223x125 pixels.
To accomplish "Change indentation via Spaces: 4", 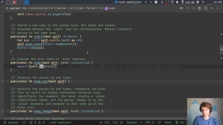I will coord(134,123).
